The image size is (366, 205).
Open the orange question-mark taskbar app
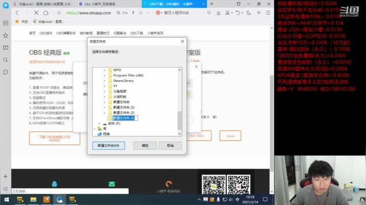[x=46, y=199]
